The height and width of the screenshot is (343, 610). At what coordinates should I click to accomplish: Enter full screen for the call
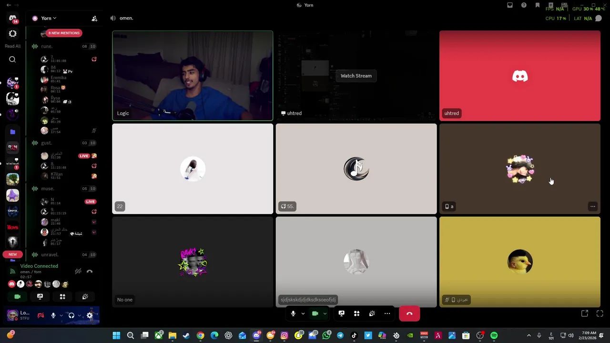pyautogui.click(x=600, y=313)
